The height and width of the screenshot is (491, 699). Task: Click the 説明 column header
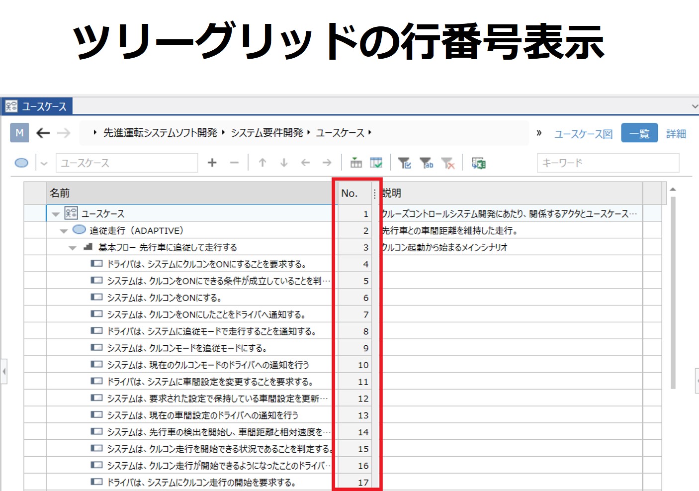[x=511, y=193]
